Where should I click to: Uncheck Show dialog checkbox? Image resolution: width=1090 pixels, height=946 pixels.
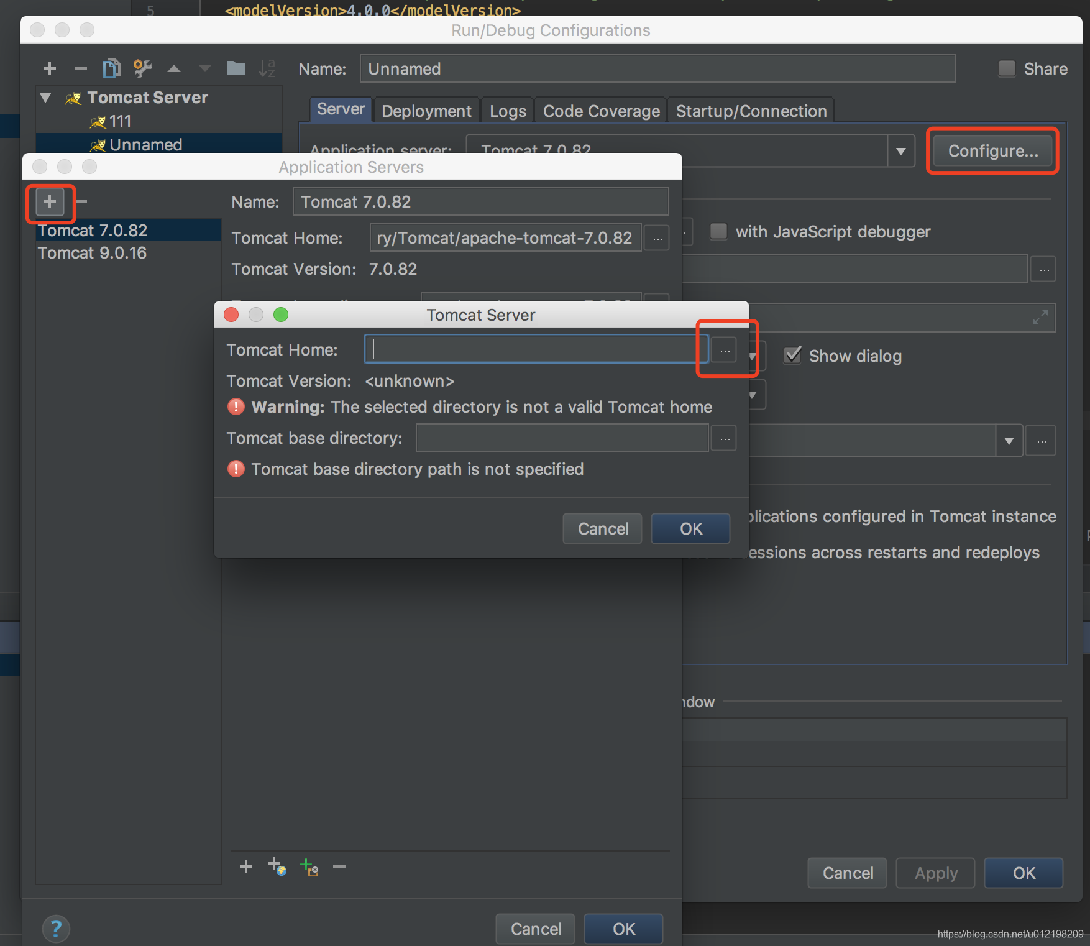tap(792, 356)
